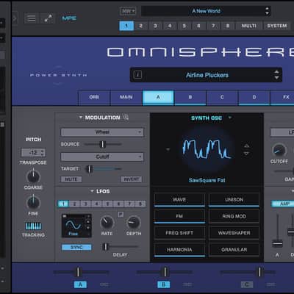Click the LFO Depth knob
Screen dimensions: 294x294
134,223
